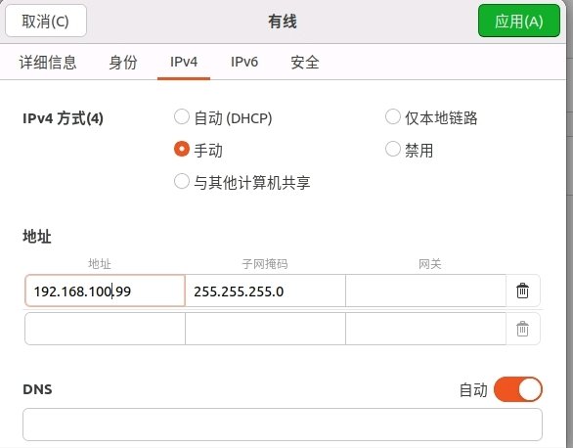Click the green 应用(A) button
Viewport: 573px width, 448px height.
click(x=519, y=21)
